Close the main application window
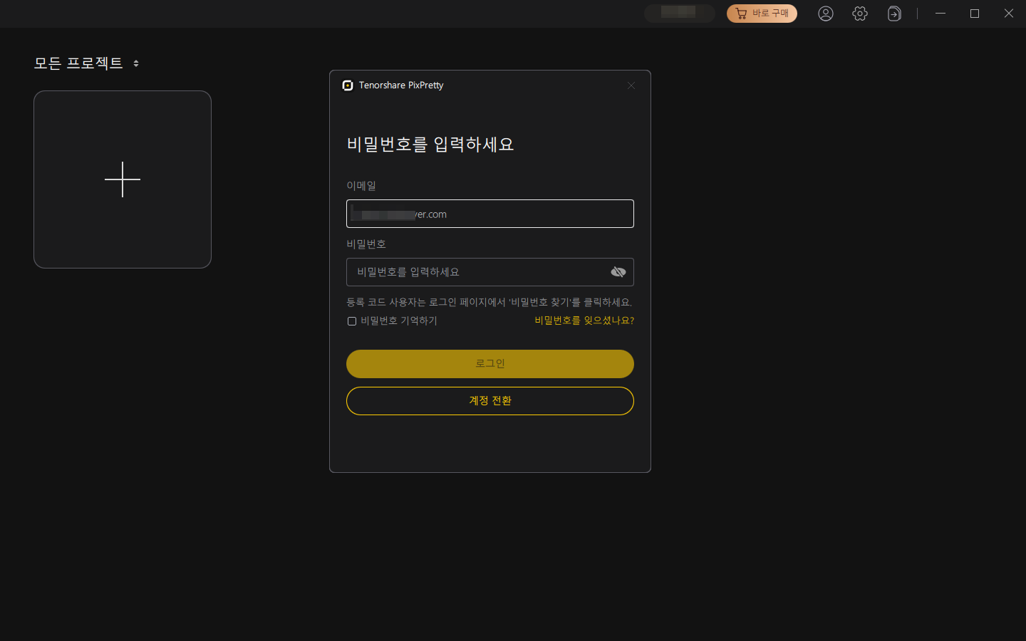Screen dimensions: 1026x641 [x=1008, y=14]
